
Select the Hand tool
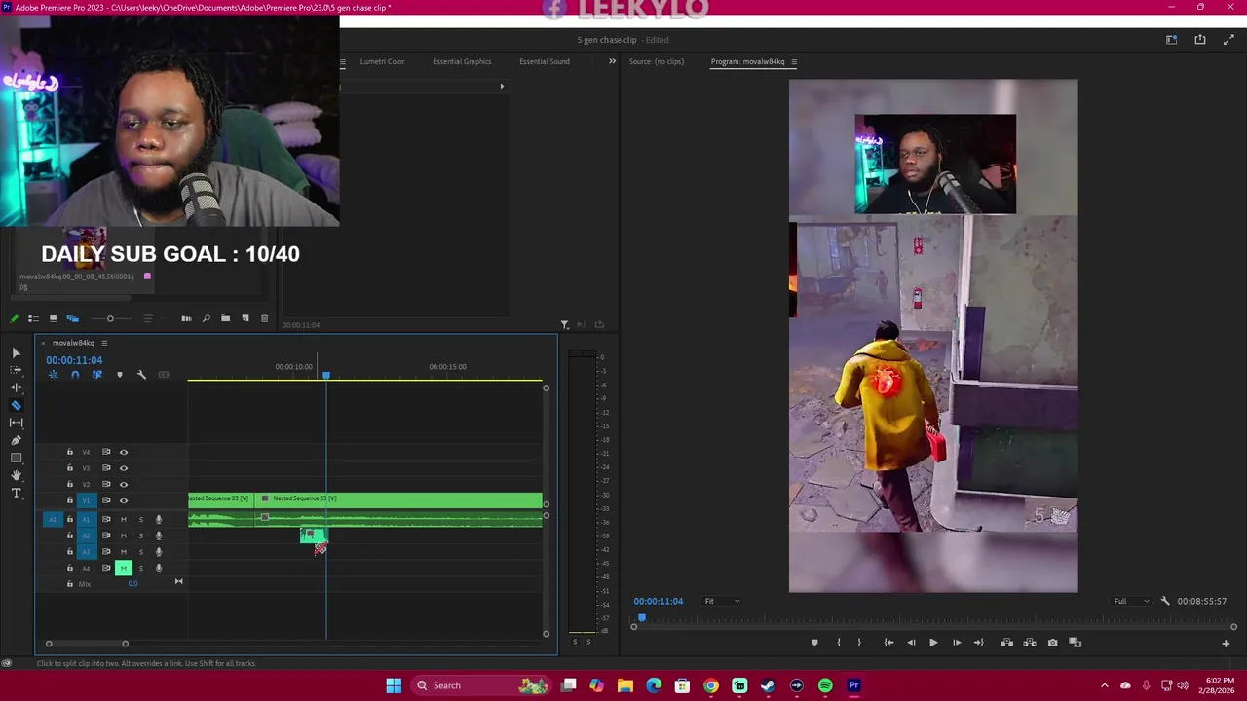tap(16, 475)
